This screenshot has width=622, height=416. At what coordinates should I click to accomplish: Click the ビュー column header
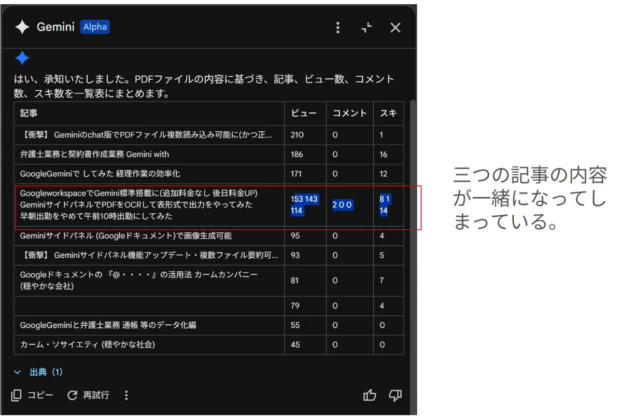coord(304,113)
